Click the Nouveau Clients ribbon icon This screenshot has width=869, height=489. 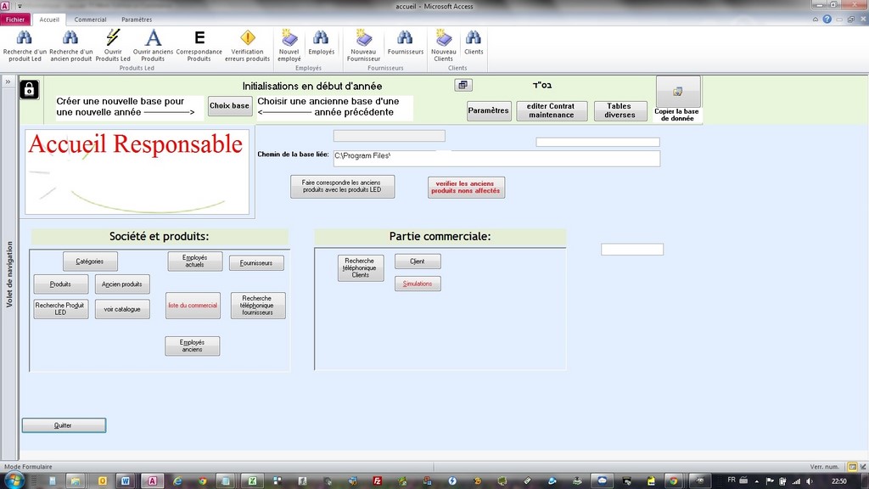(x=443, y=38)
